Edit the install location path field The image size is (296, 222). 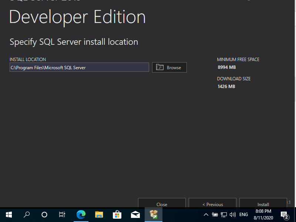[x=79, y=67]
